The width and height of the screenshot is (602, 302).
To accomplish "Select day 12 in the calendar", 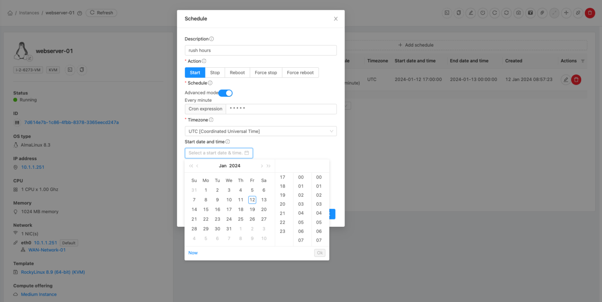I will pyautogui.click(x=252, y=199).
